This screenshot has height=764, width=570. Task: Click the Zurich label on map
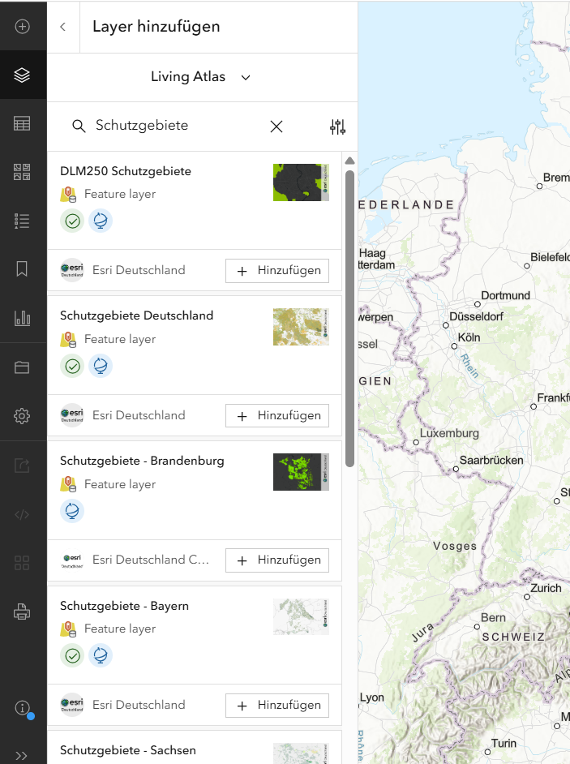546,588
